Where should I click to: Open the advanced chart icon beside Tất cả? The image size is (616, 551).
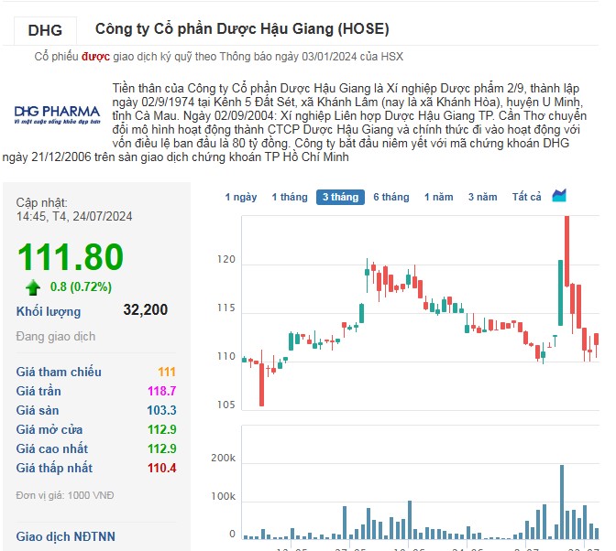(x=559, y=196)
